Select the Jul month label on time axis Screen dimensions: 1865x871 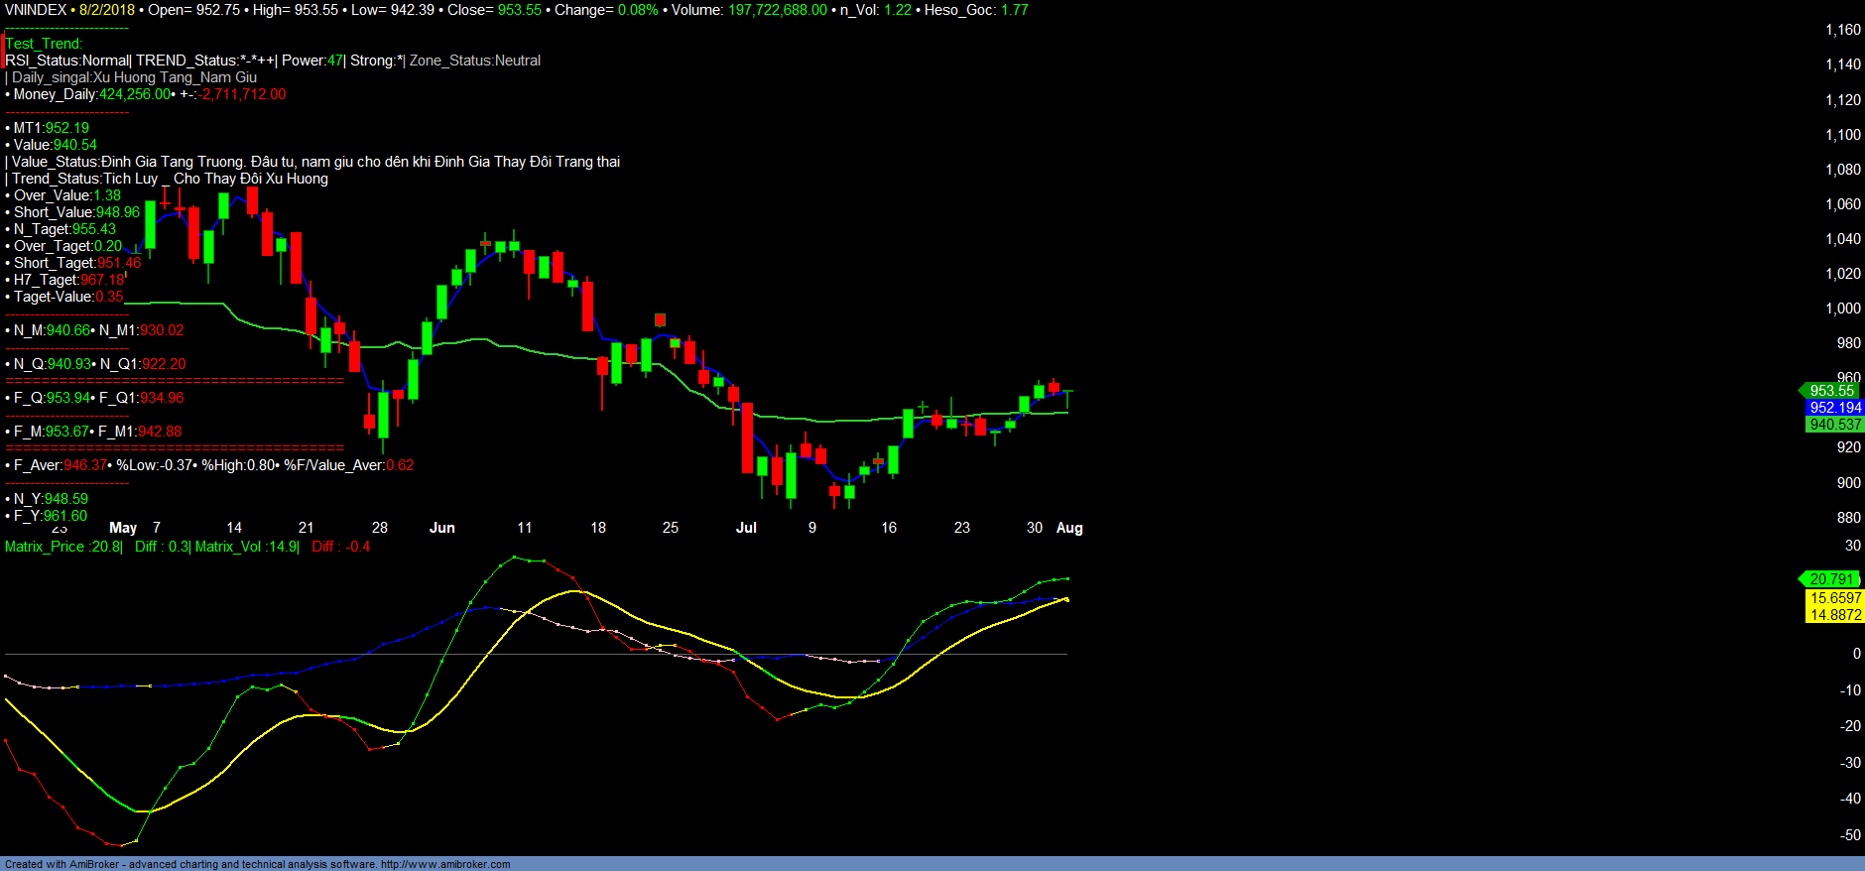(746, 528)
